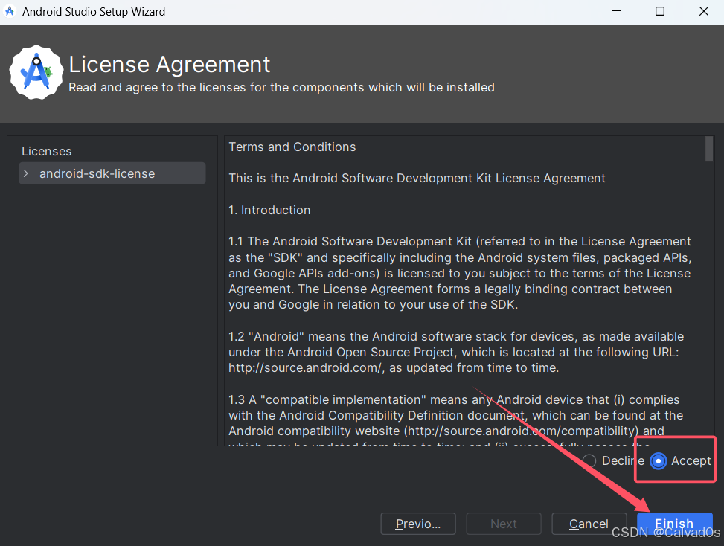Screen dimensions: 724x546
Task: Click the "License Agreement" header title
Action: point(170,64)
